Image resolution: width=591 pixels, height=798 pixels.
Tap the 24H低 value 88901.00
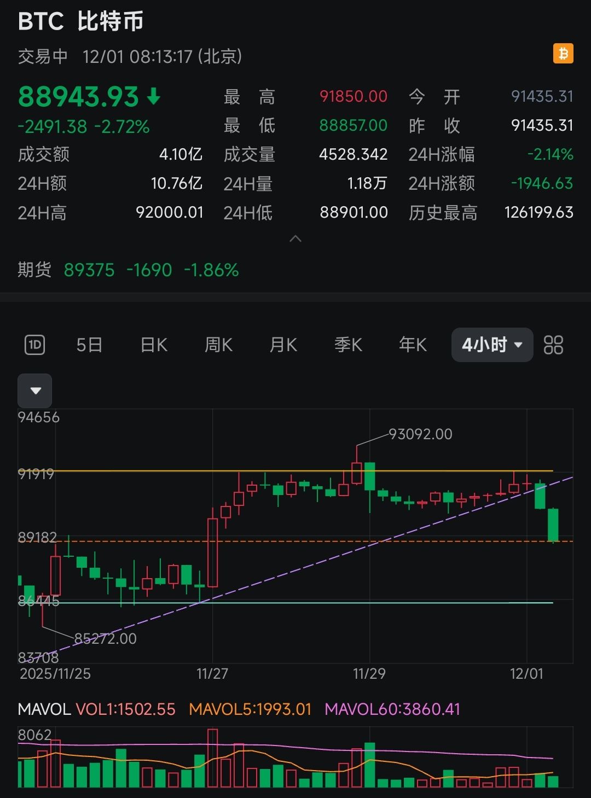[354, 212]
